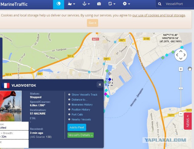Click the map zoom out minus button
This screenshot has width=194, height=149.
tap(181, 114)
